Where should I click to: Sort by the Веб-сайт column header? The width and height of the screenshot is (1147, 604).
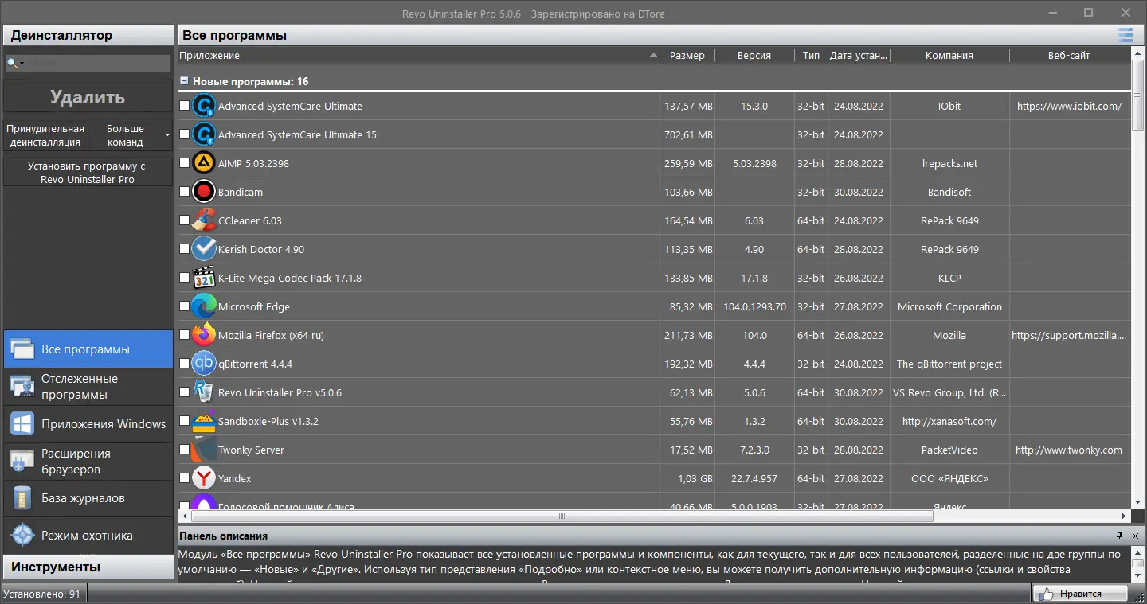[1069, 55]
